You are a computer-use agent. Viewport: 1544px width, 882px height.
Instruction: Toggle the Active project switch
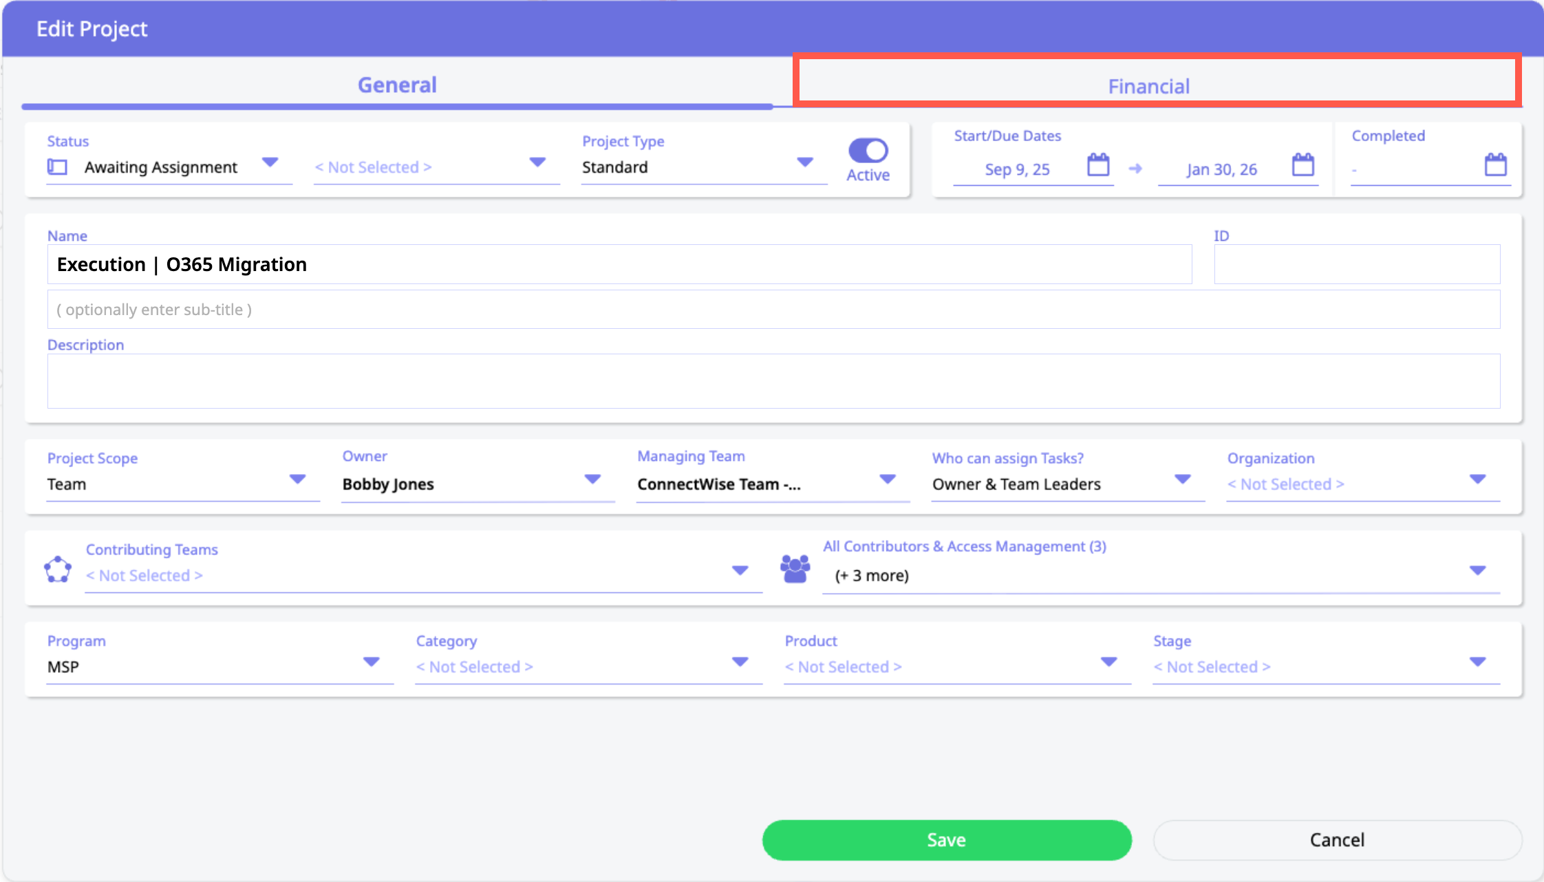coord(868,151)
